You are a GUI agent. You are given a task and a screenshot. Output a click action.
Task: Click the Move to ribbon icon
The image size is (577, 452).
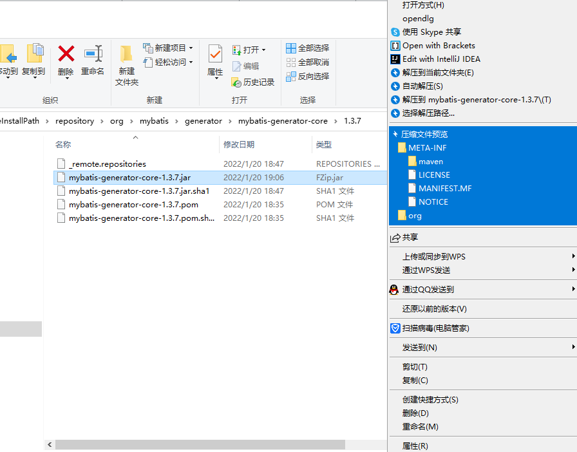click(8, 53)
